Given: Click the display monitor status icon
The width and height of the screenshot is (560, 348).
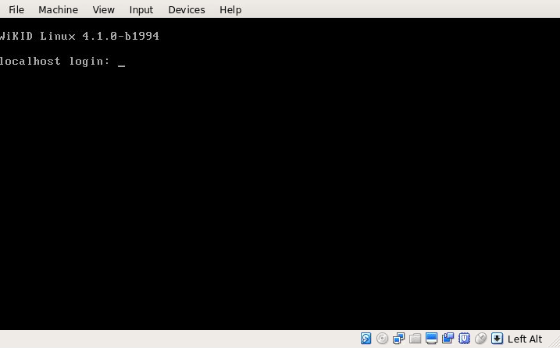Looking at the screenshot, I should (431, 338).
